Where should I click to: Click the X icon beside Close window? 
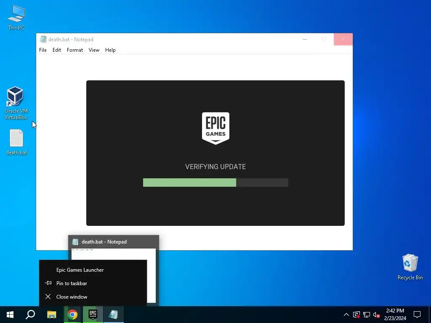pyautogui.click(x=48, y=297)
